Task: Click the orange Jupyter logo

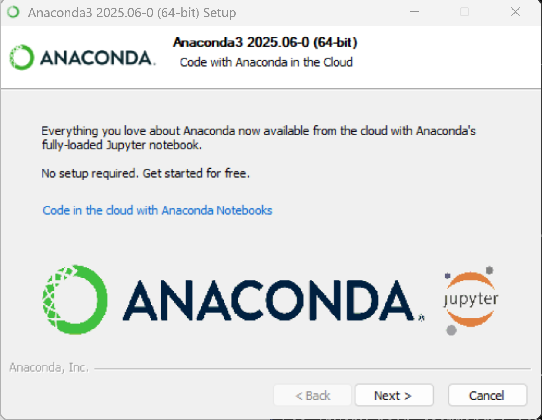Action: pos(470,300)
